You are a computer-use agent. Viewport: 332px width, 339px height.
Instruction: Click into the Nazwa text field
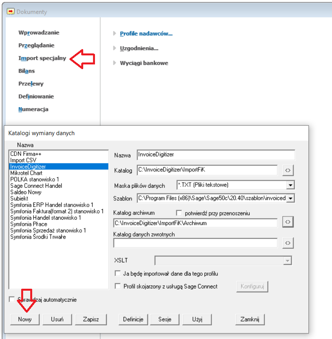[215, 155]
